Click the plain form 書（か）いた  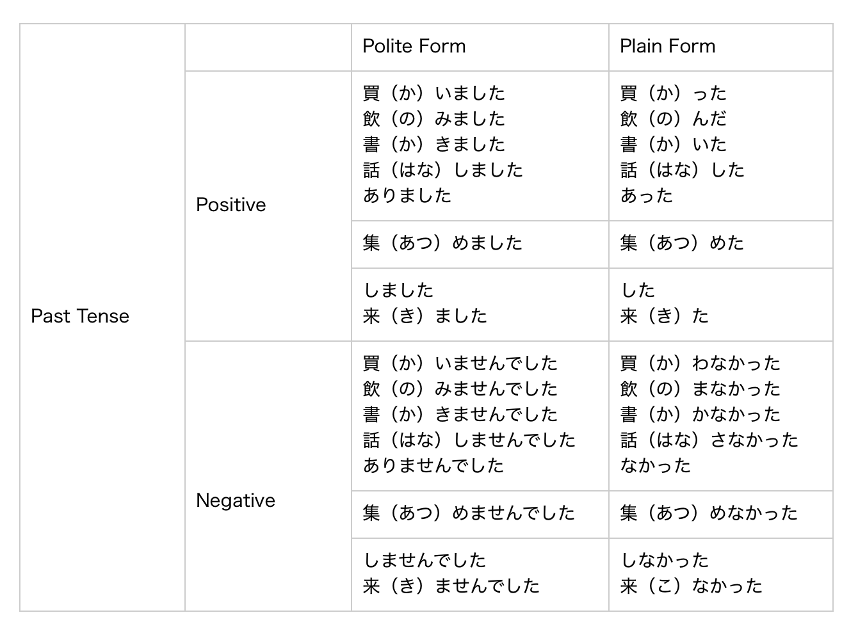(x=673, y=145)
